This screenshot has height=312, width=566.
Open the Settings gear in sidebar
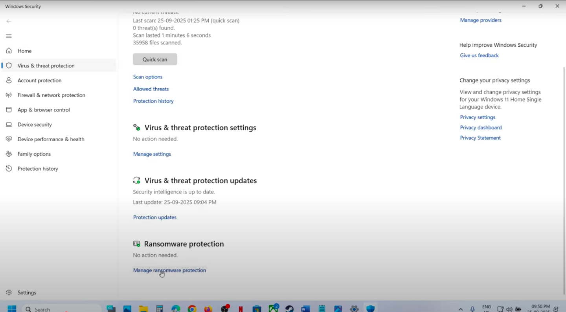(x=9, y=293)
